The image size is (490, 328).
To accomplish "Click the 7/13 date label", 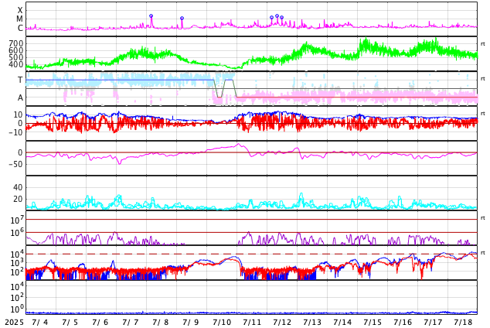I will click(312, 323).
